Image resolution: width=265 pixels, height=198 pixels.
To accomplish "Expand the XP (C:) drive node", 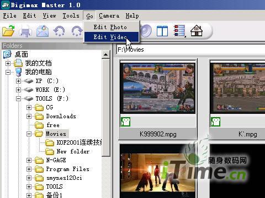I will coord(18,81).
